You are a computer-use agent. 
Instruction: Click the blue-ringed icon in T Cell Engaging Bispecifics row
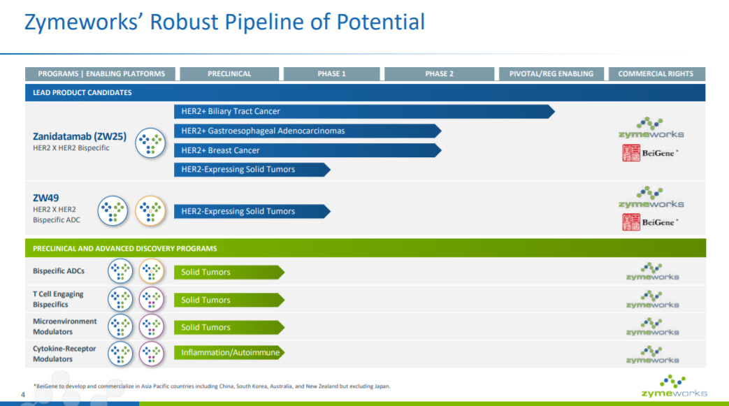(120, 299)
